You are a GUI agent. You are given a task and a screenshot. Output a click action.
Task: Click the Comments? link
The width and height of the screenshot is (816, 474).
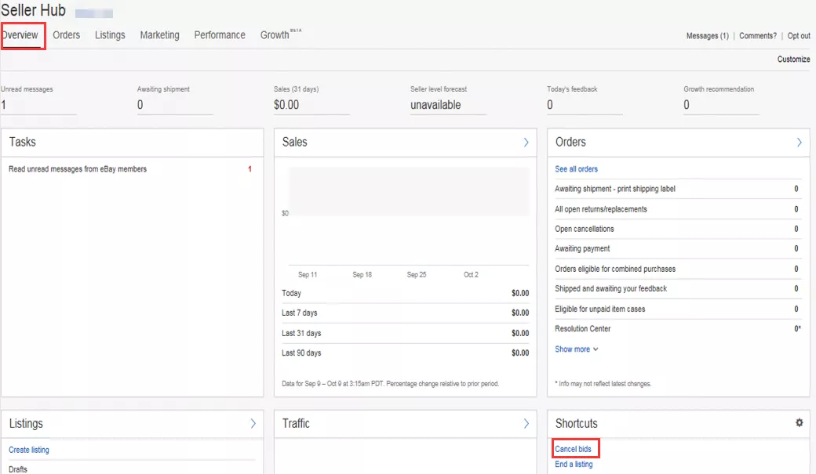(757, 36)
